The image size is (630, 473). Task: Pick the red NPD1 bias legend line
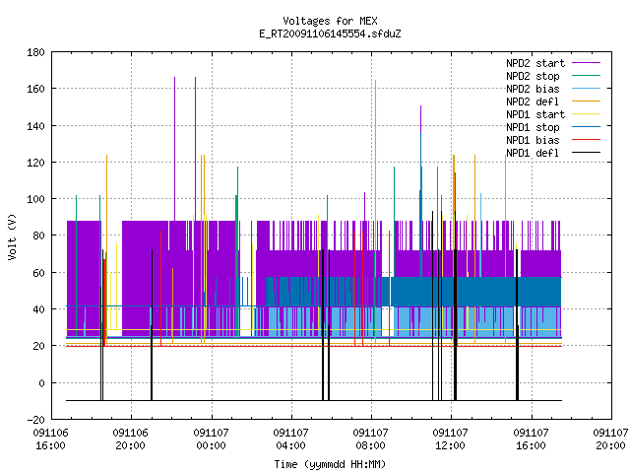586,140
